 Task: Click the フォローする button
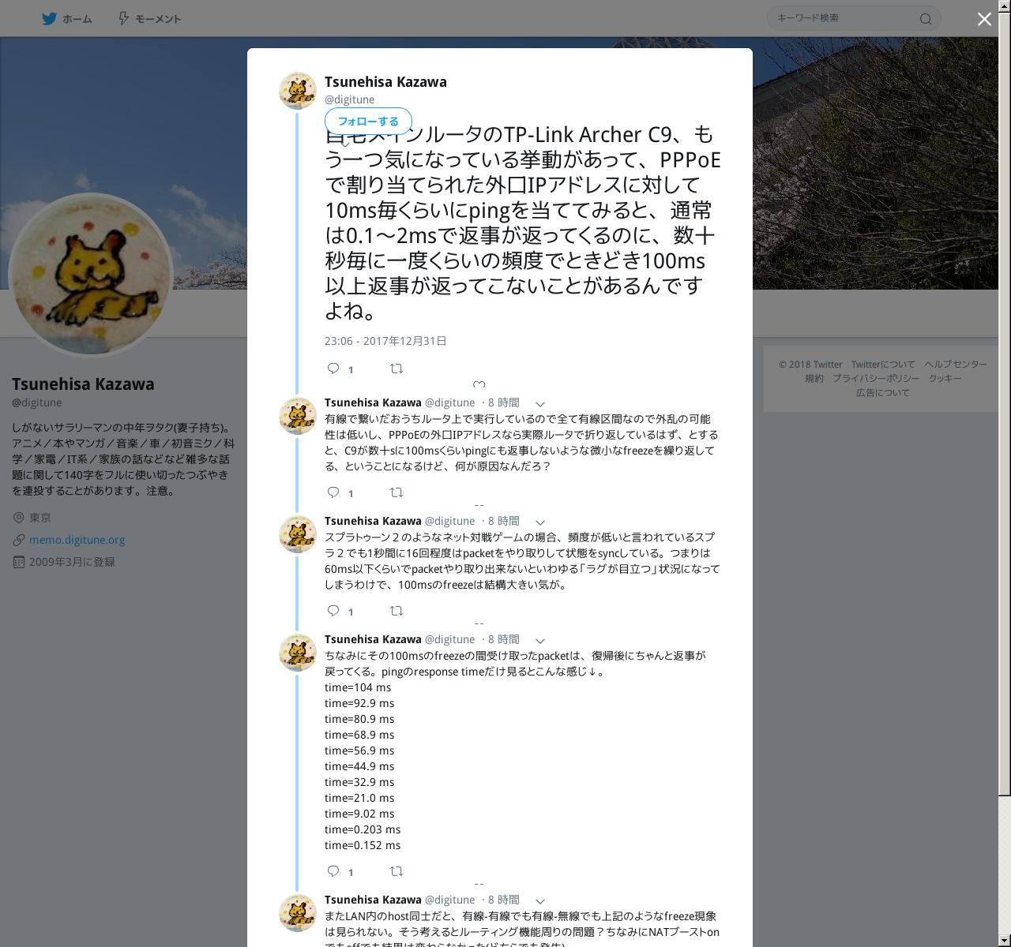point(368,122)
